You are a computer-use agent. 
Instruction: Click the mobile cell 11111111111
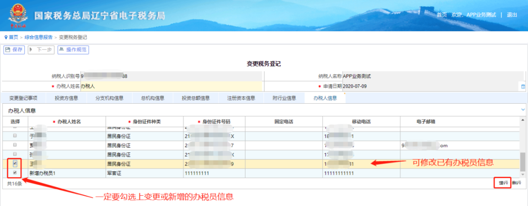[x=361, y=173]
